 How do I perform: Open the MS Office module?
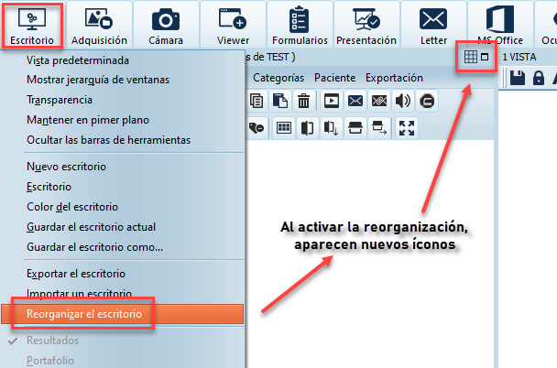coord(500,25)
